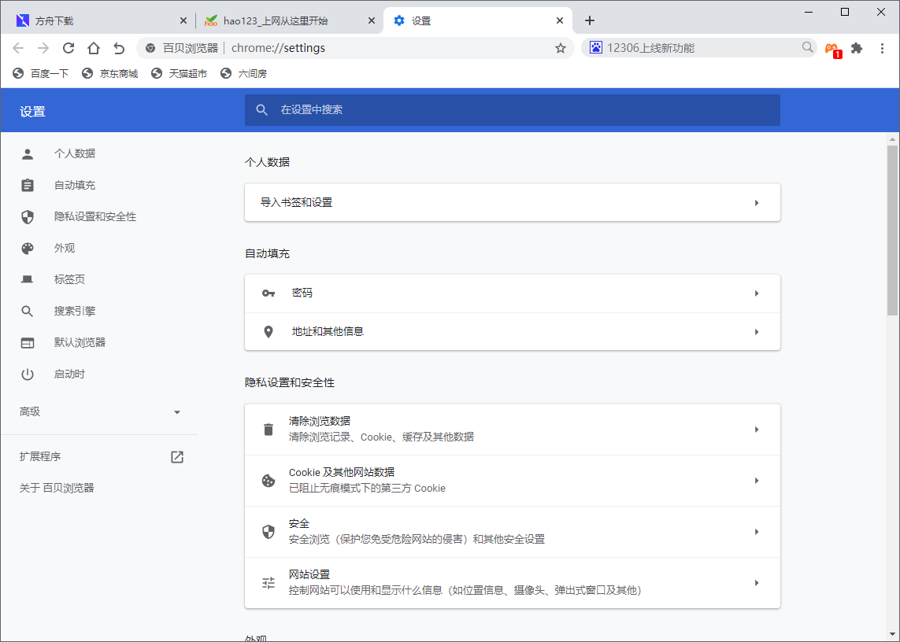Click the key icon beside 密码
Image resolution: width=900 pixels, height=642 pixels.
click(x=268, y=293)
